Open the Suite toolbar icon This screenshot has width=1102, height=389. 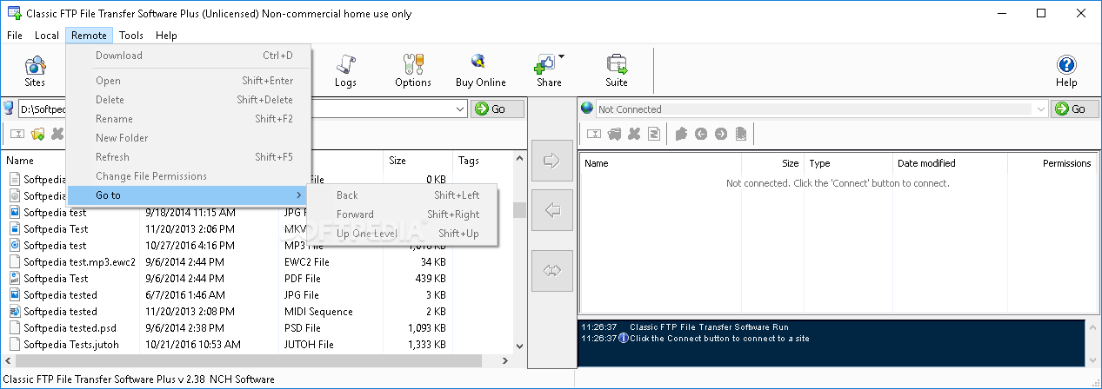tap(617, 71)
